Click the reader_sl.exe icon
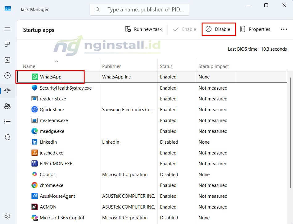 [35, 99]
